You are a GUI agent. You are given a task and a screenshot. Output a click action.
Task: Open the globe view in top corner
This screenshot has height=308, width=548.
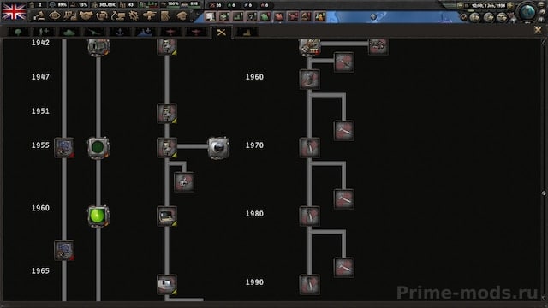[x=527, y=11]
